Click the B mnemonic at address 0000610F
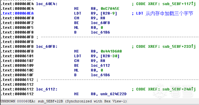The height and width of the screenshot is (105, 199). (75, 75)
